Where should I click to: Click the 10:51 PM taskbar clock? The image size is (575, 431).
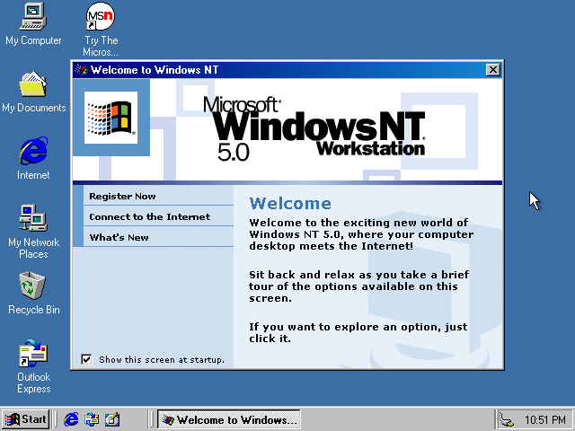point(544,419)
